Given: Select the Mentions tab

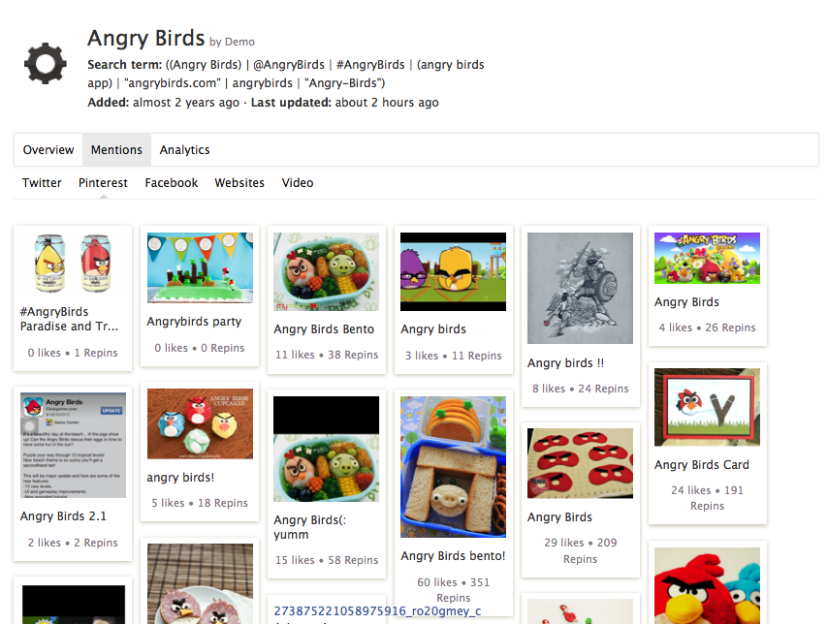Looking at the screenshot, I should click(116, 150).
